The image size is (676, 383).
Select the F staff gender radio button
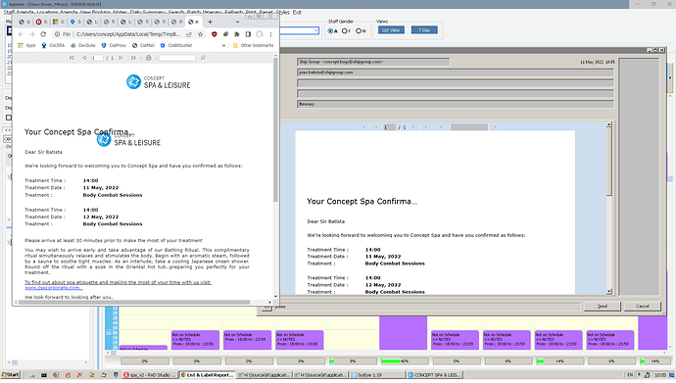[346, 31]
